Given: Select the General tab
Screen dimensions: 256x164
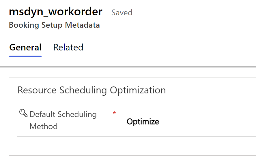Looking at the screenshot, I should (x=25, y=47).
